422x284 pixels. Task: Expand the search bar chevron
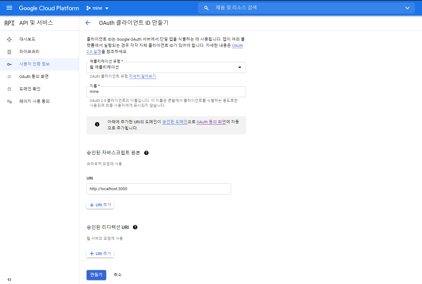[407, 8]
